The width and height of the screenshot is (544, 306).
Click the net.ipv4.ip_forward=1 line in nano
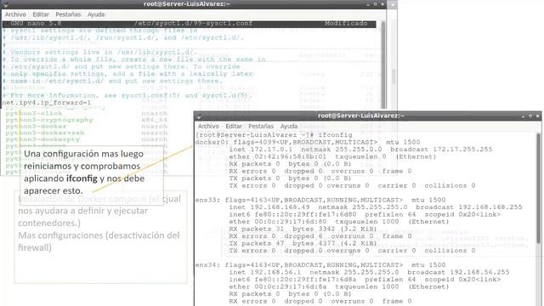point(47,103)
